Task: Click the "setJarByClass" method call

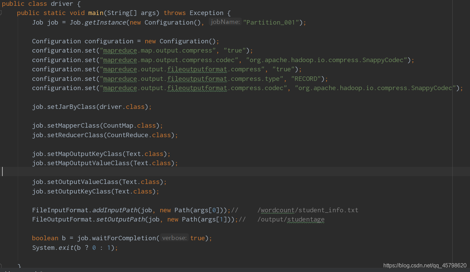Action: (x=72, y=107)
